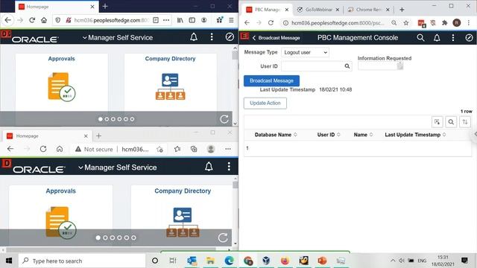The height and width of the screenshot is (268, 477).
Task: Click the Update Action button
Action: pos(265,103)
